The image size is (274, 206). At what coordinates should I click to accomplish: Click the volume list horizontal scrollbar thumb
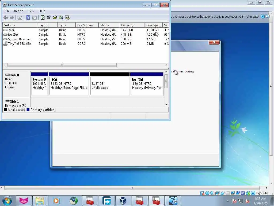[x=62, y=65]
